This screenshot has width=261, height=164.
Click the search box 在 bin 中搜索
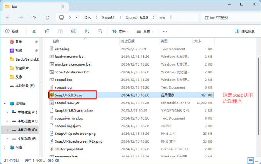pyautogui.click(x=231, y=18)
